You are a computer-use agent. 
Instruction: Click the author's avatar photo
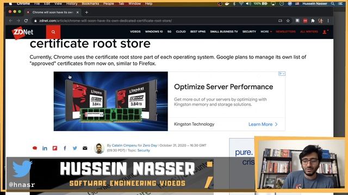click(x=99, y=148)
